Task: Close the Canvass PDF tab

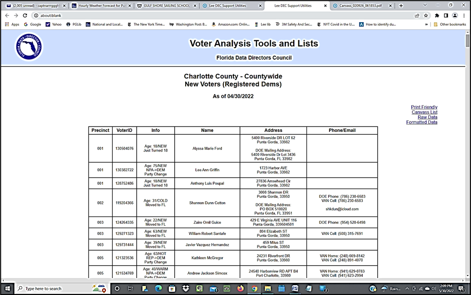Action: coord(391,6)
